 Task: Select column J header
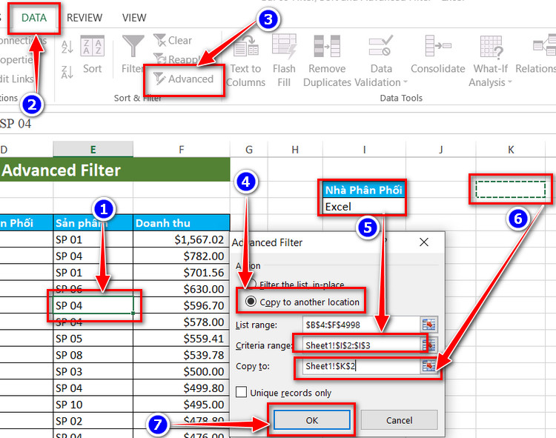[441, 150]
